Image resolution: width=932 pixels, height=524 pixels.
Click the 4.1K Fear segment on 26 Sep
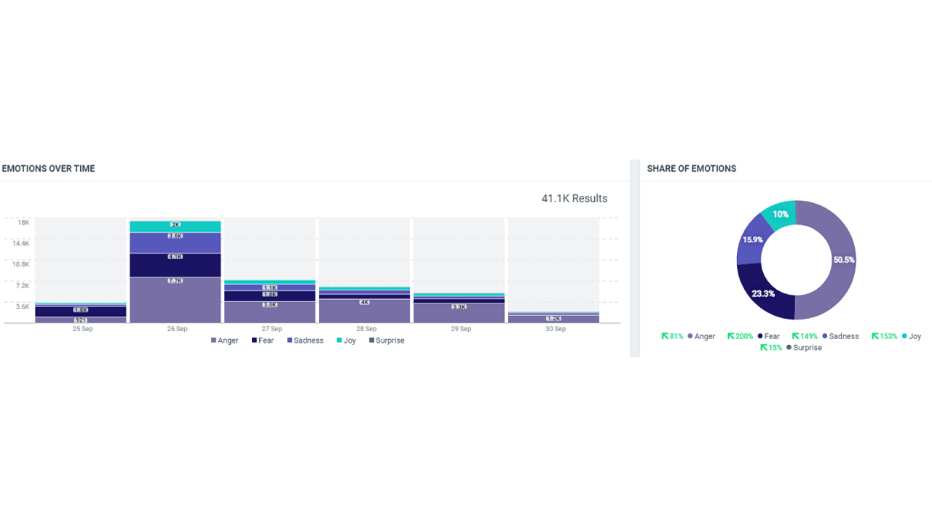tap(175, 265)
